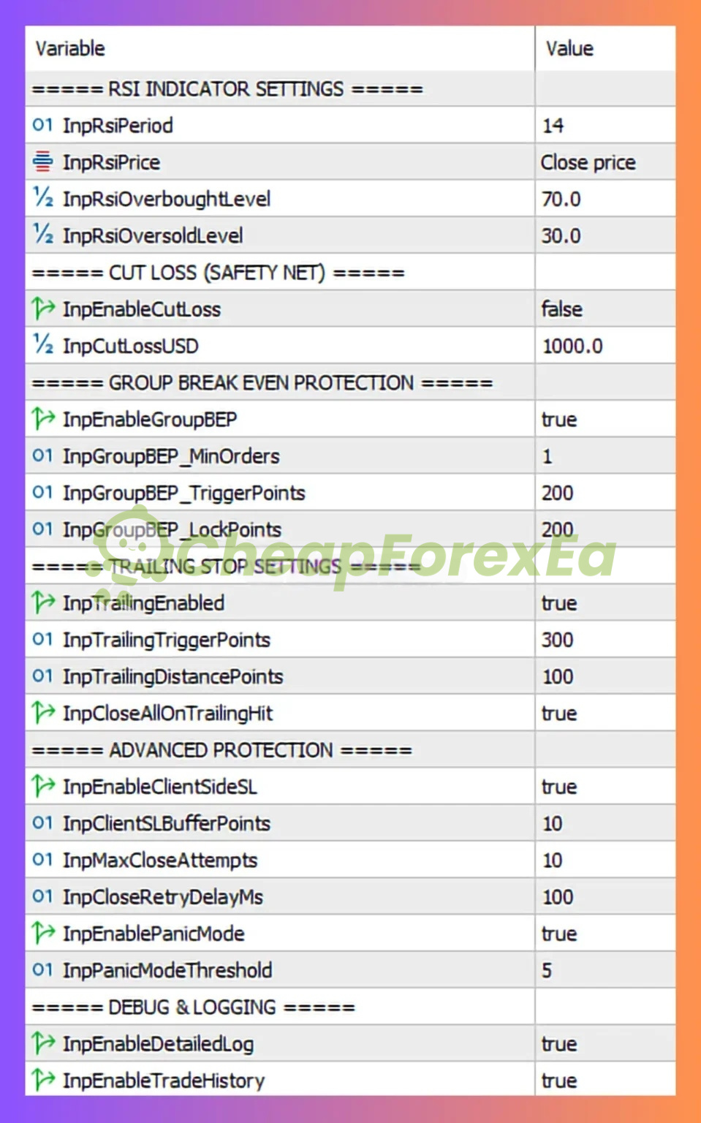Image resolution: width=701 pixels, height=1123 pixels.
Task: Toggle the true value of InpEnableGroupBEP
Action: click(559, 419)
